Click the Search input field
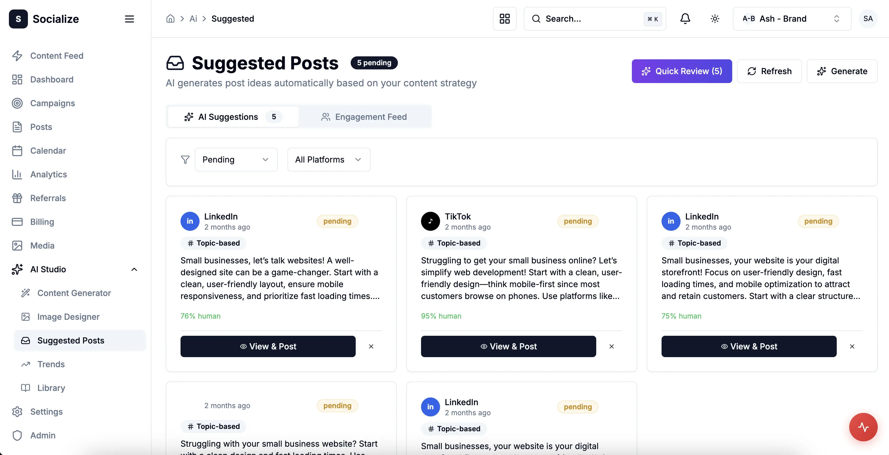Image resolution: width=889 pixels, height=455 pixels. click(x=590, y=19)
